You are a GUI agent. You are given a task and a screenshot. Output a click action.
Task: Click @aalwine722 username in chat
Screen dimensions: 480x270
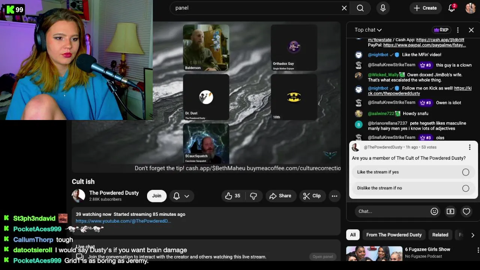point(381,114)
